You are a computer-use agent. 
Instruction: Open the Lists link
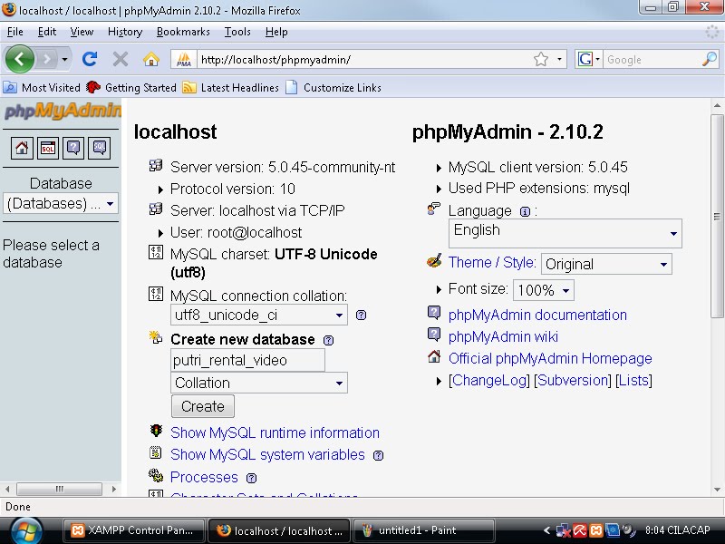633,380
